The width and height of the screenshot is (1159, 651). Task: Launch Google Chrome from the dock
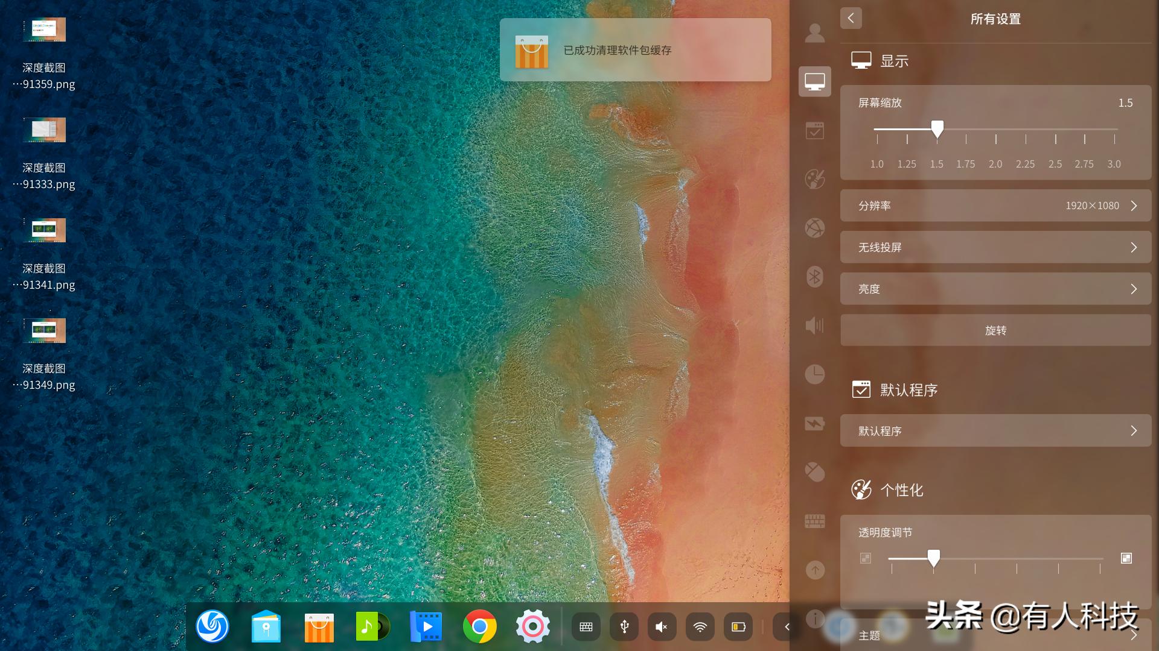click(x=479, y=627)
